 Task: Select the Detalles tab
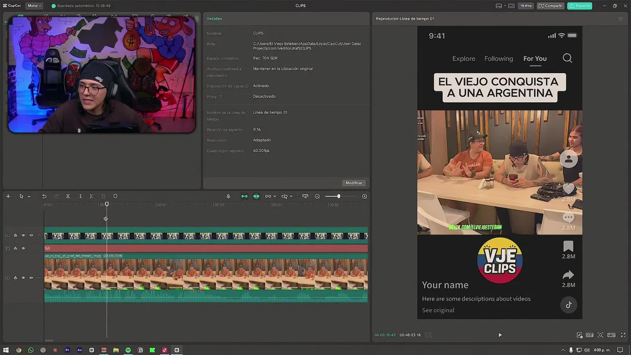coord(214,19)
